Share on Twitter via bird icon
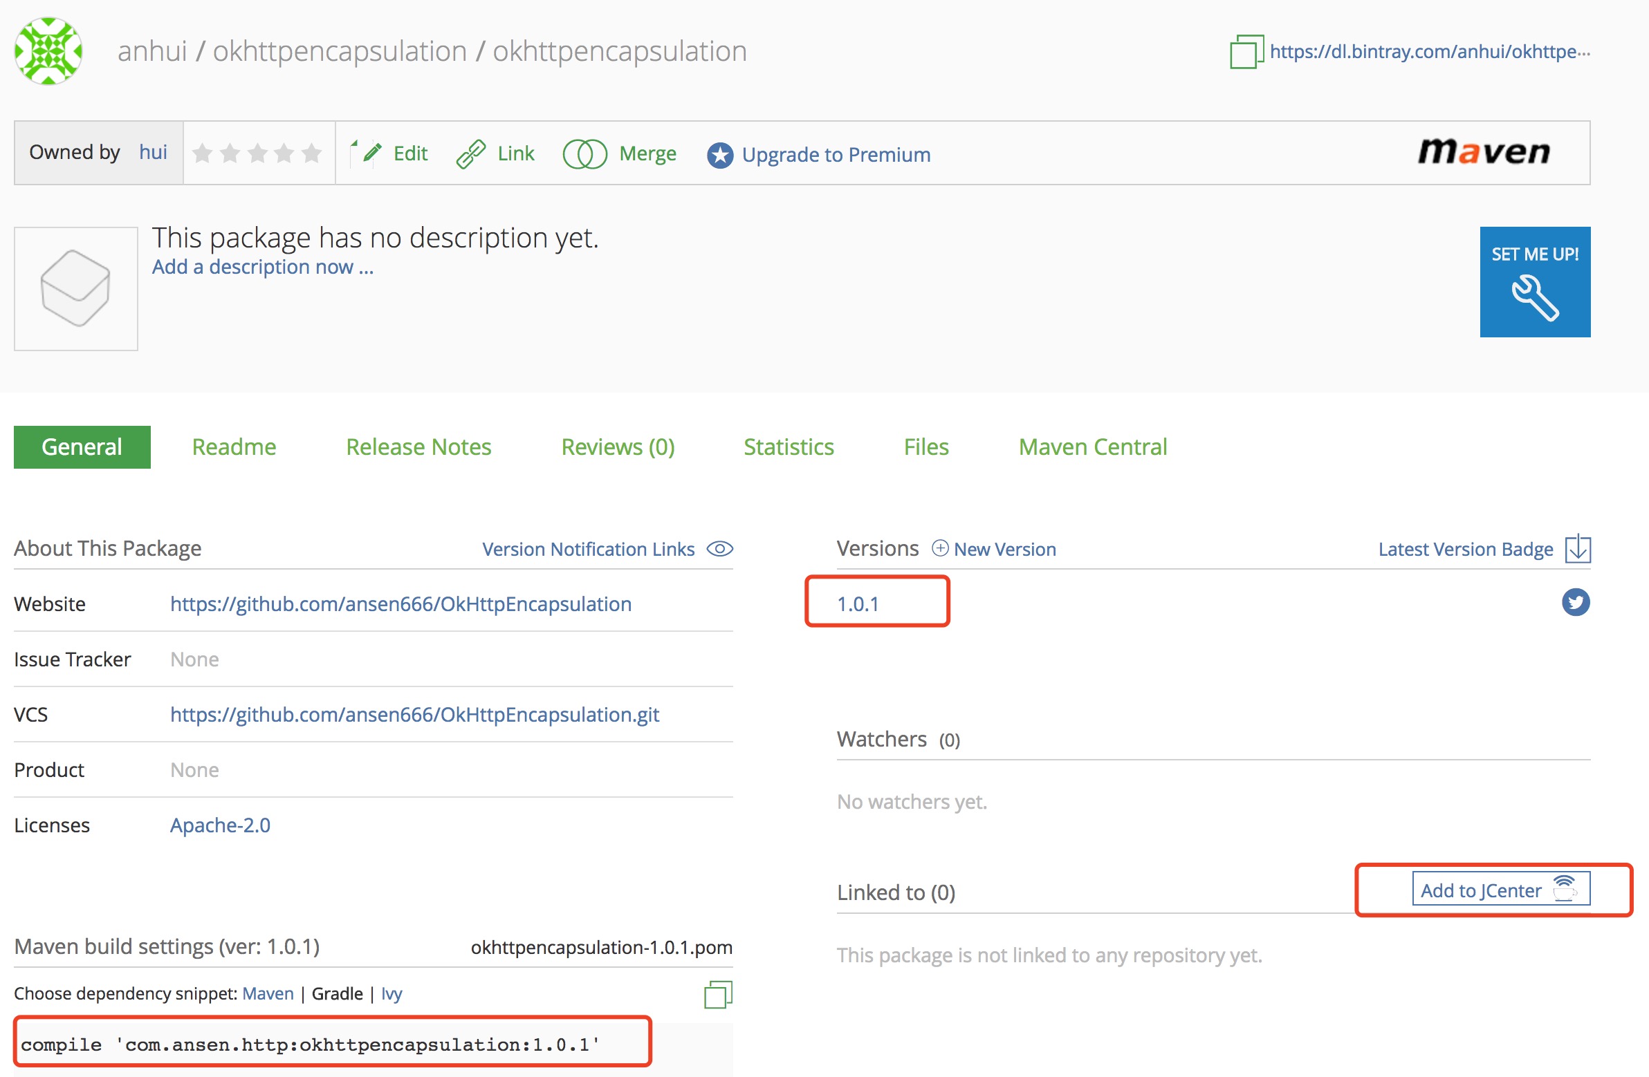The width and height of the screenshot is (1649, 1077). pos(1575,602)
